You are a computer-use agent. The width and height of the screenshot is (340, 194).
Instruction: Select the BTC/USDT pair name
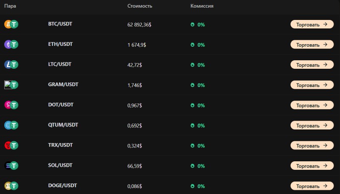(60, 24)
